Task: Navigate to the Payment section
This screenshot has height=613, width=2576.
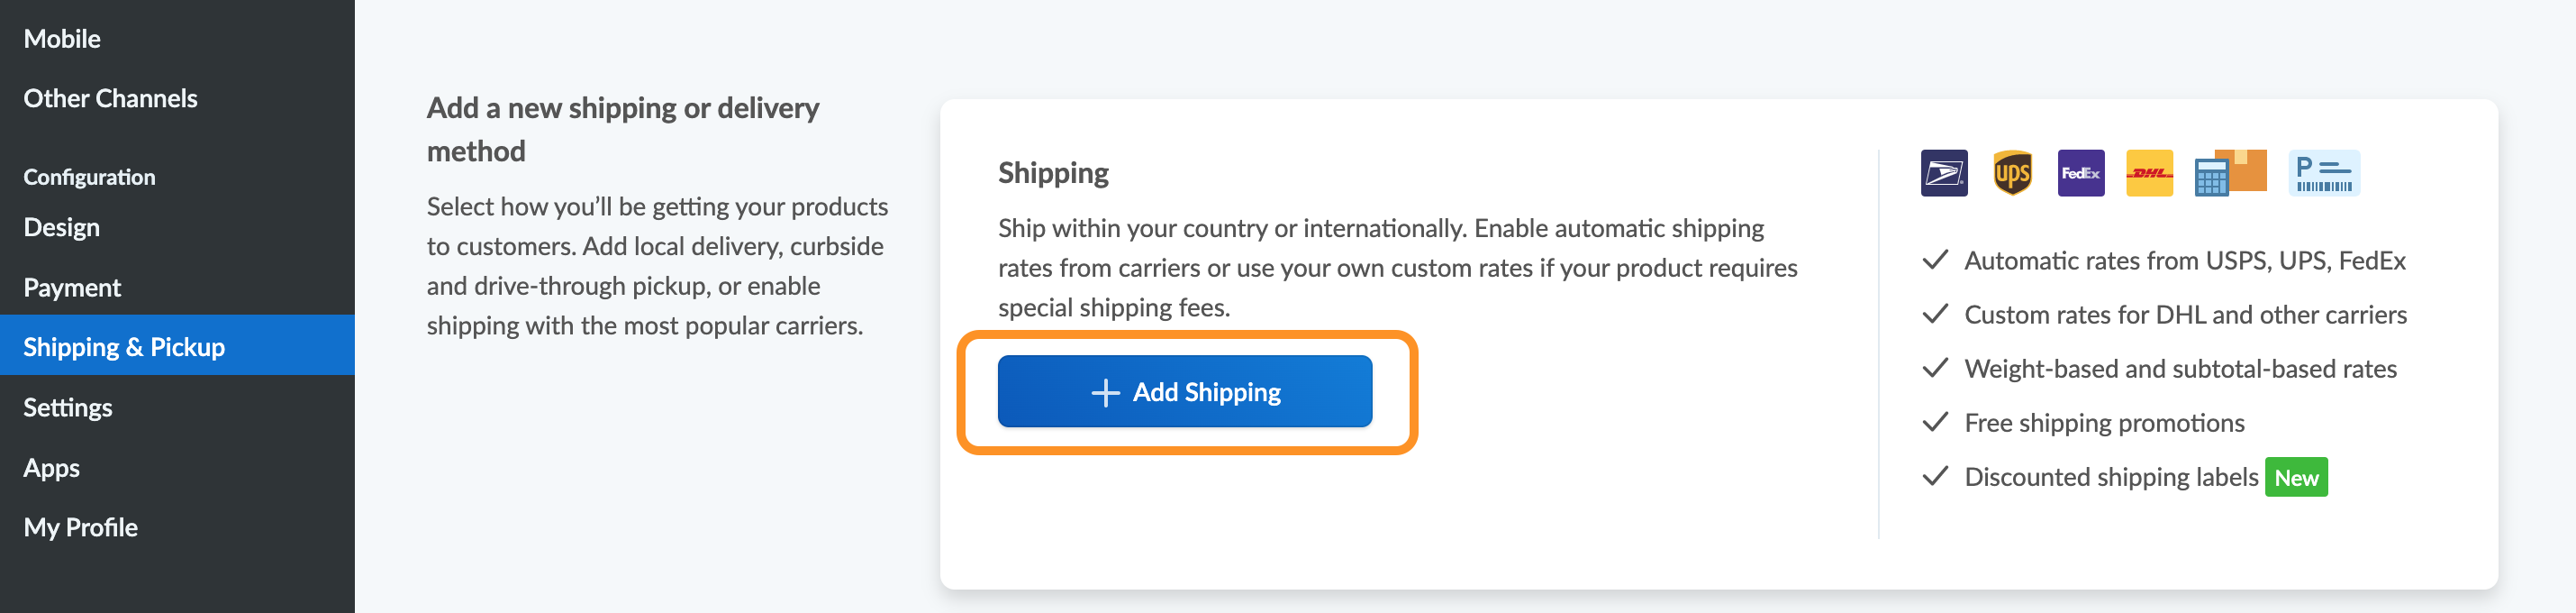Action: (72, 288)
